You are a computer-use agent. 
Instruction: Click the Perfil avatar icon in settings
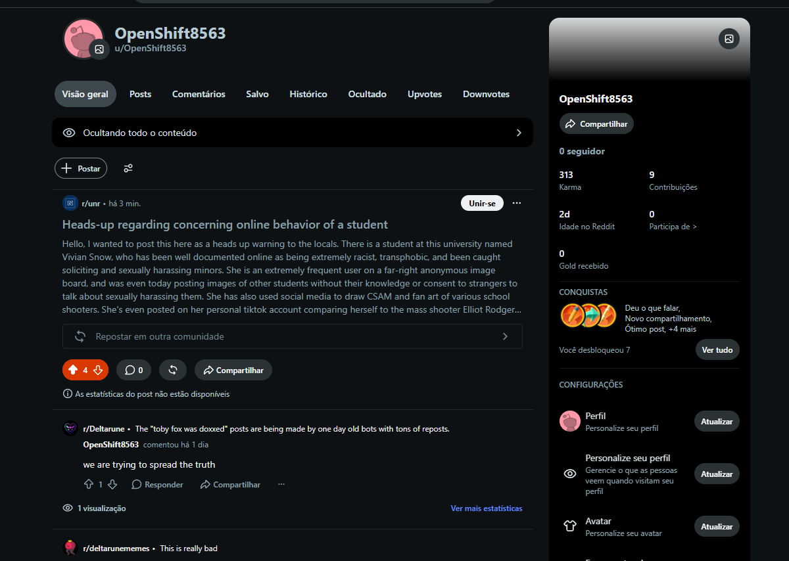click(570, 421)
